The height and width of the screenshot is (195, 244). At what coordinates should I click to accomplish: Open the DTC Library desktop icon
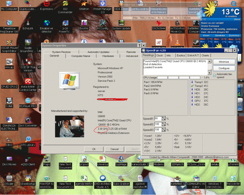28,142
